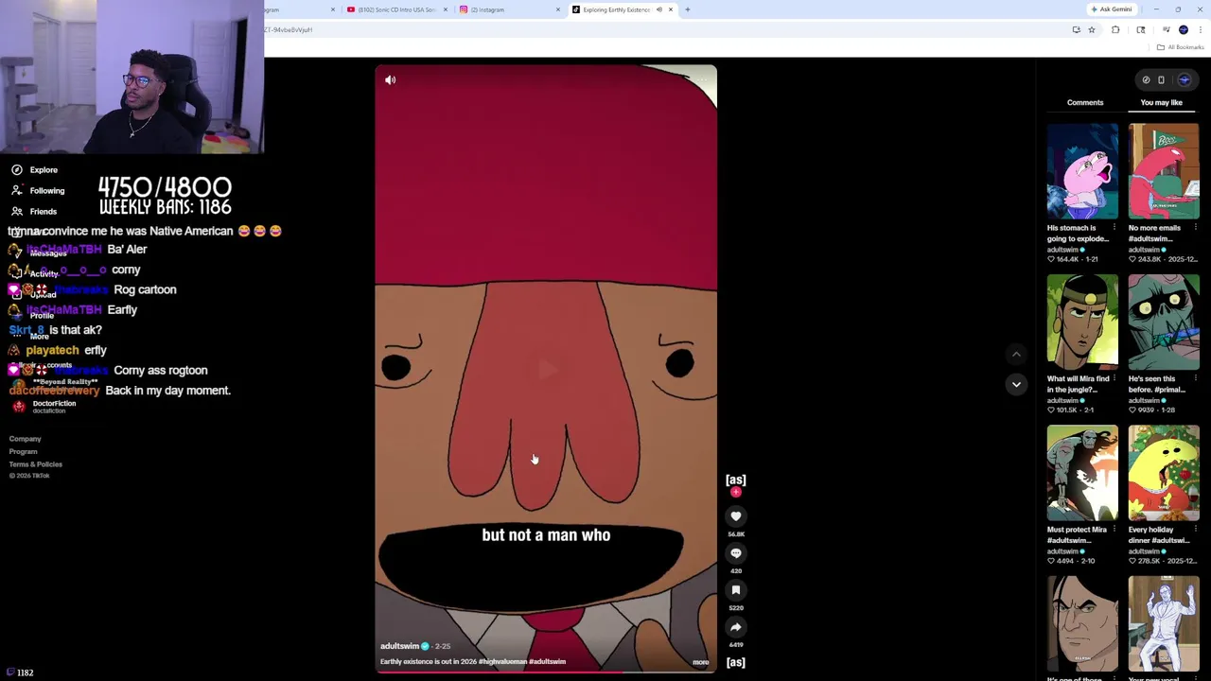The image size is (1211, 681).
Task: Open the Following feed in sidebar
Action: coord(38,191)
